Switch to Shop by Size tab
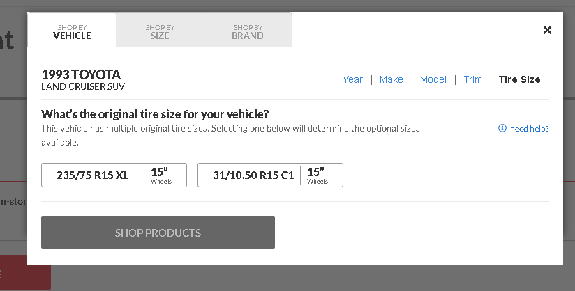The image size is (575, 291). coord(160,30)
